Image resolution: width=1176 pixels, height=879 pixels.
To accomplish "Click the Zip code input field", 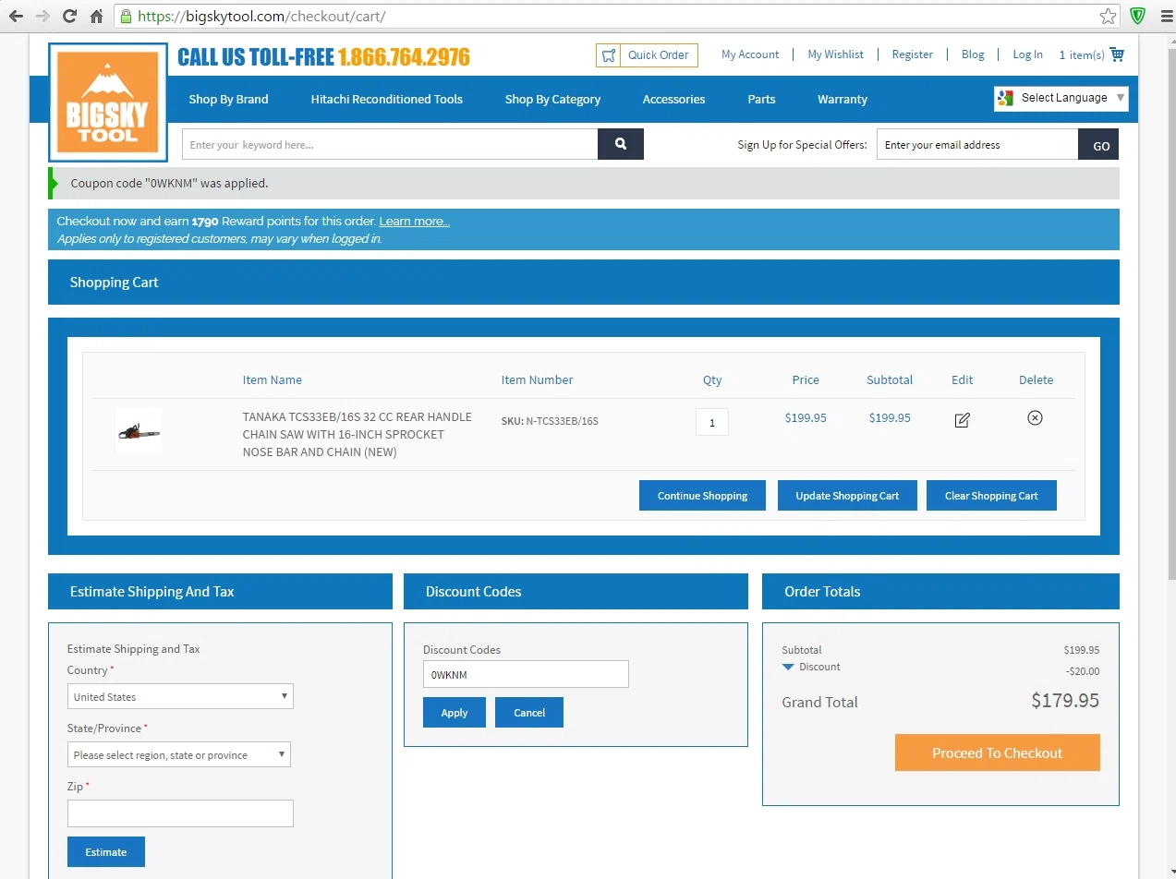I will click(x=180, y=813).
